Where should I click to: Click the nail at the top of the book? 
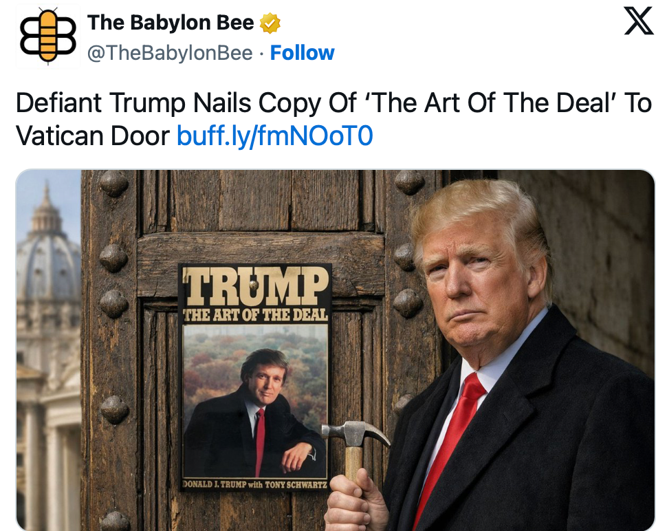click(253, 285)
